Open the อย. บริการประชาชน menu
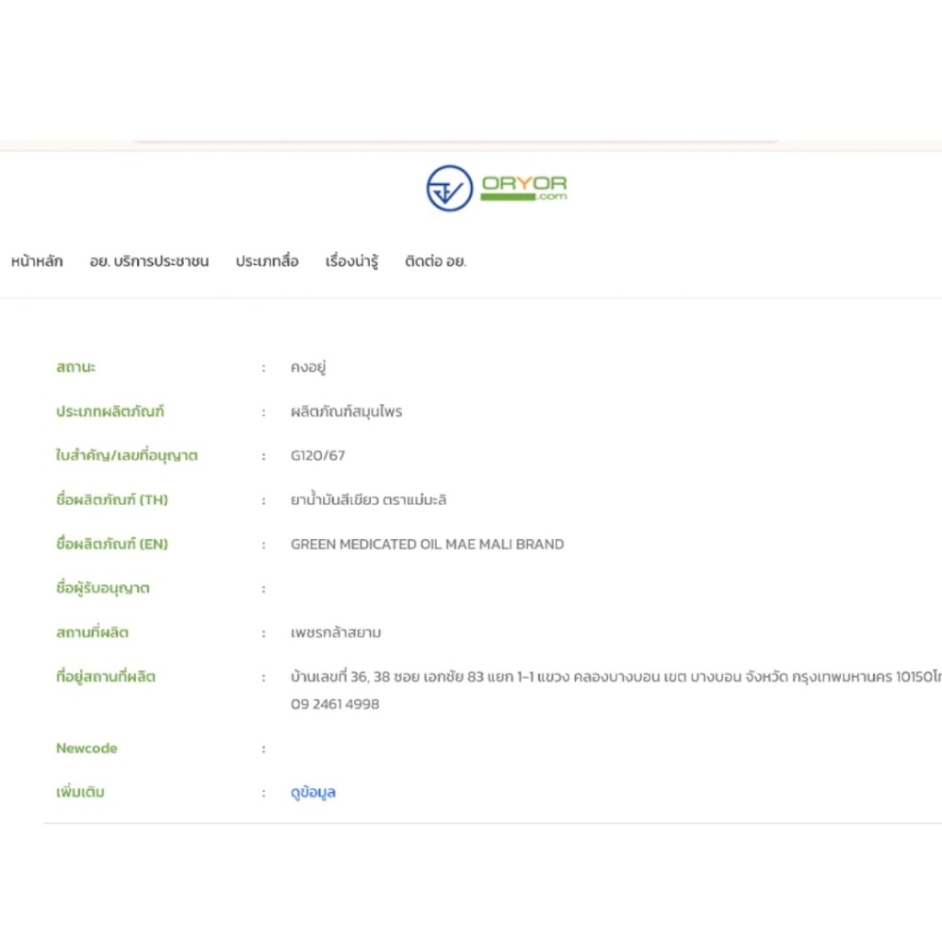942x942 pixels. 149,261
